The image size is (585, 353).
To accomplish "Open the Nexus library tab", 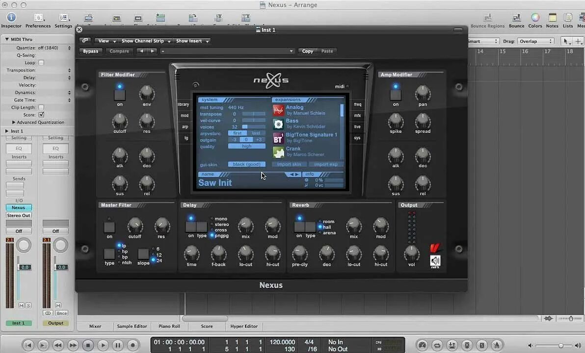I will point(183,105).
